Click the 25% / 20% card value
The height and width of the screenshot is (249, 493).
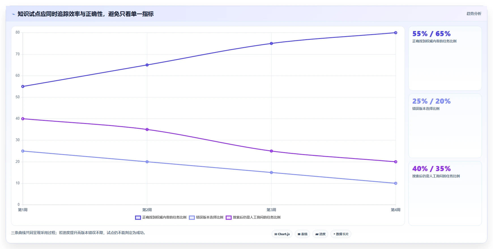click(431, 101)
